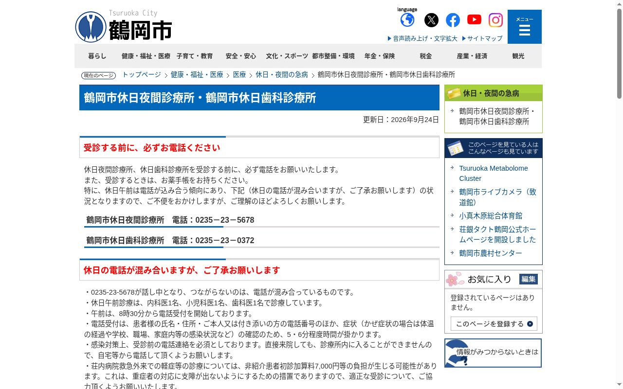Open the 文化・スポーツ navigation menu
The height and width of the screenshot is (389, 623).
pyautogui.click(x=287, y=56)
